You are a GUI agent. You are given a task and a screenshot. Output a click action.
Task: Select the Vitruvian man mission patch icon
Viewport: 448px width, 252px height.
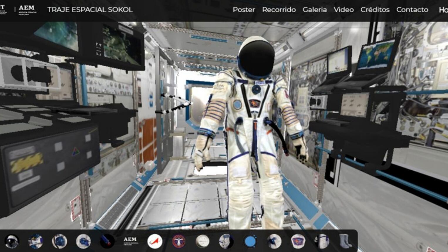178,241
